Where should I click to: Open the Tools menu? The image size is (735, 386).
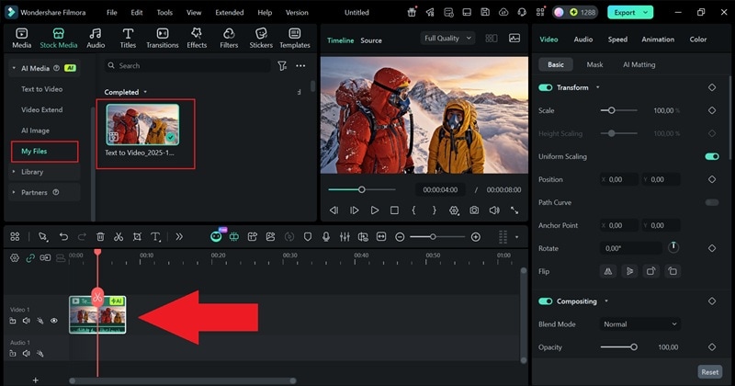click(164, 13)
